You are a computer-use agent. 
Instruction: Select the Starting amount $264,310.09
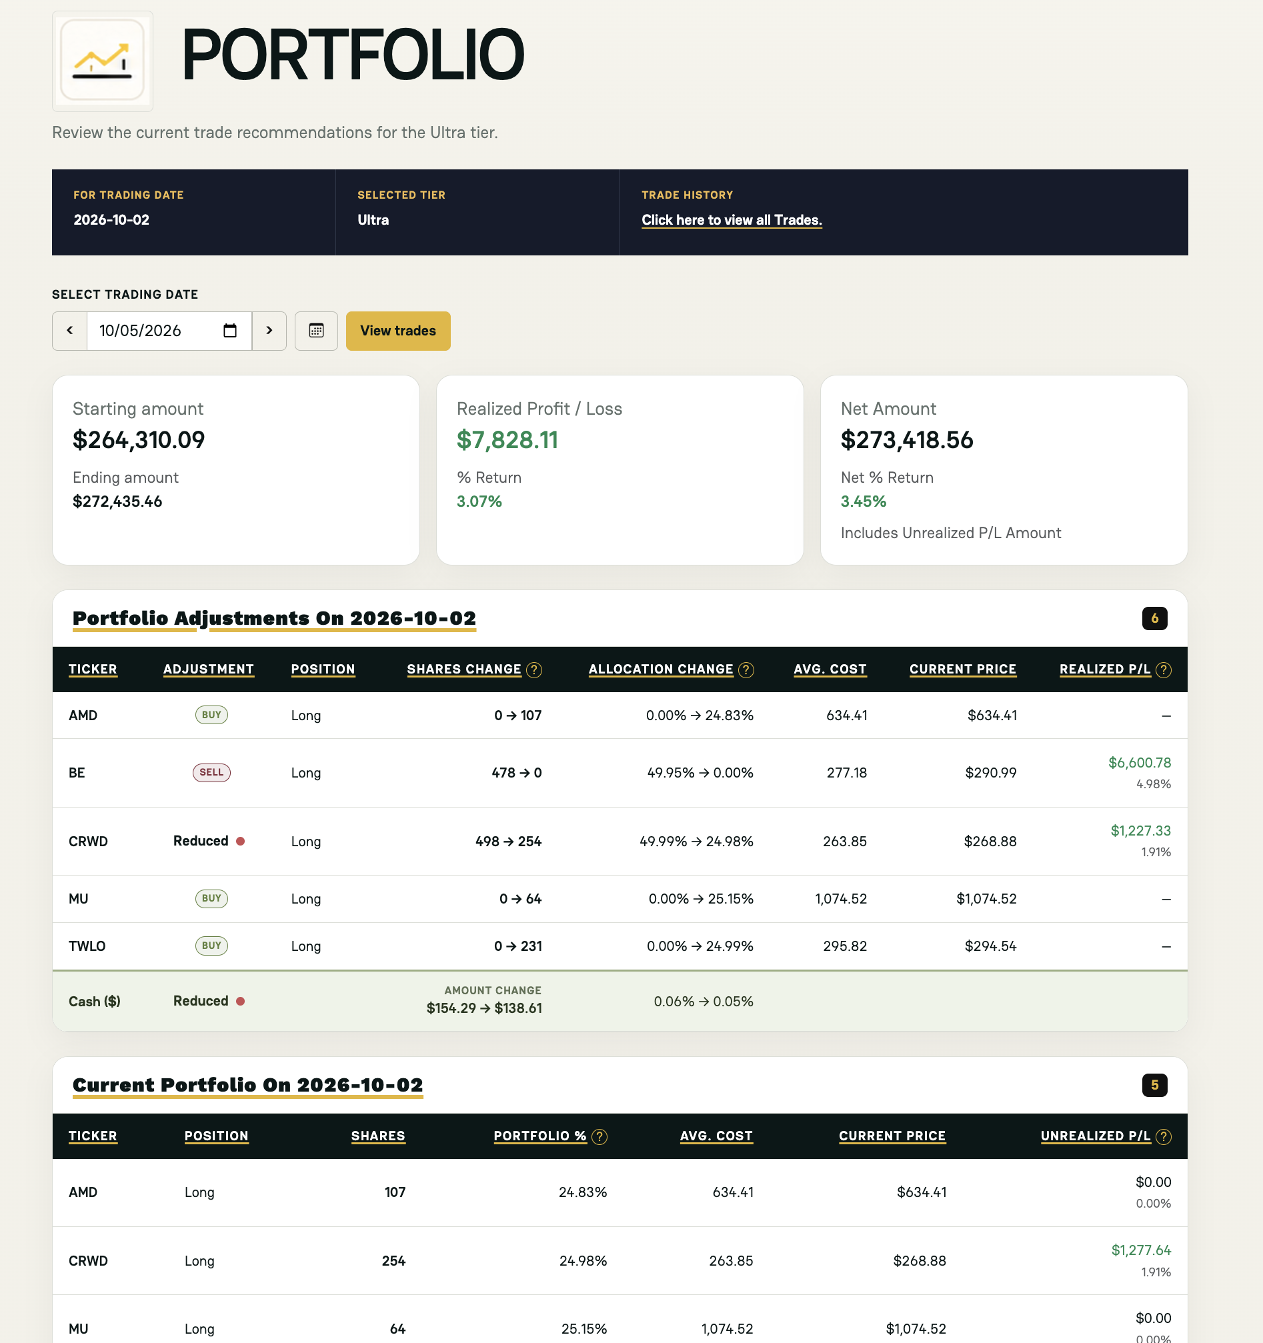point(139,441)
